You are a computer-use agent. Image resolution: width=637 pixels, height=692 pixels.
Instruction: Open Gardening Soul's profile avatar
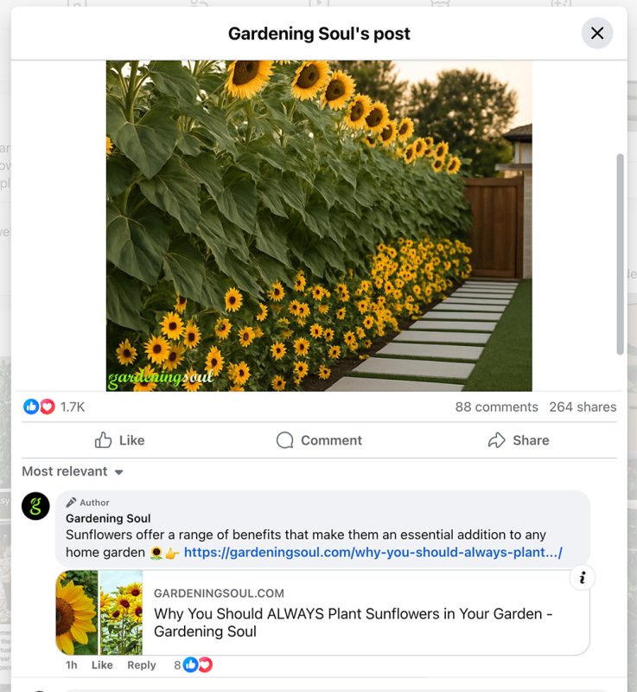point(34,509)
